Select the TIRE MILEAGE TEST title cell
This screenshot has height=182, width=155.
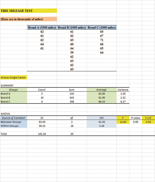point(29,11)
